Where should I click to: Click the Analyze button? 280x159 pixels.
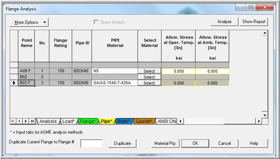pos(224,22)
